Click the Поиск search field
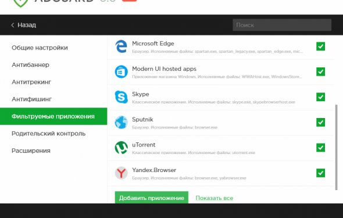343x218 pixels. point(282,25)
